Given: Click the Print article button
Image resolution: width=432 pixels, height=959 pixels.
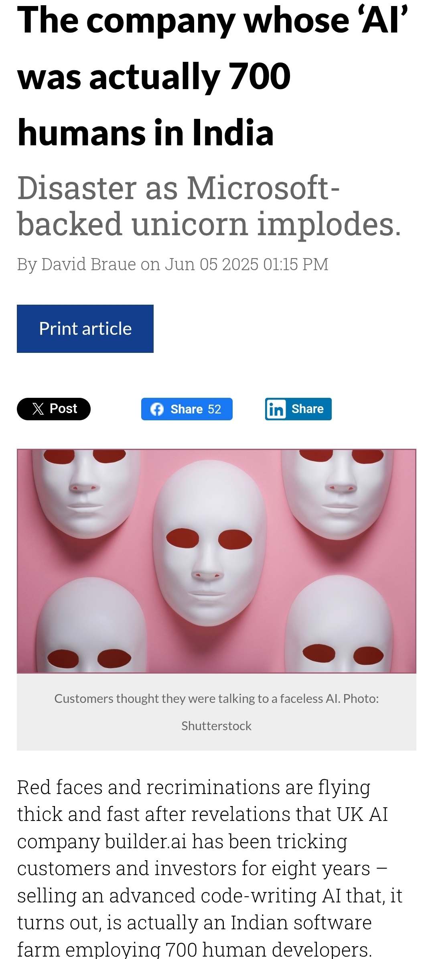Looking at the screenshot, I should pyautogui.click(x=85, y=328).
